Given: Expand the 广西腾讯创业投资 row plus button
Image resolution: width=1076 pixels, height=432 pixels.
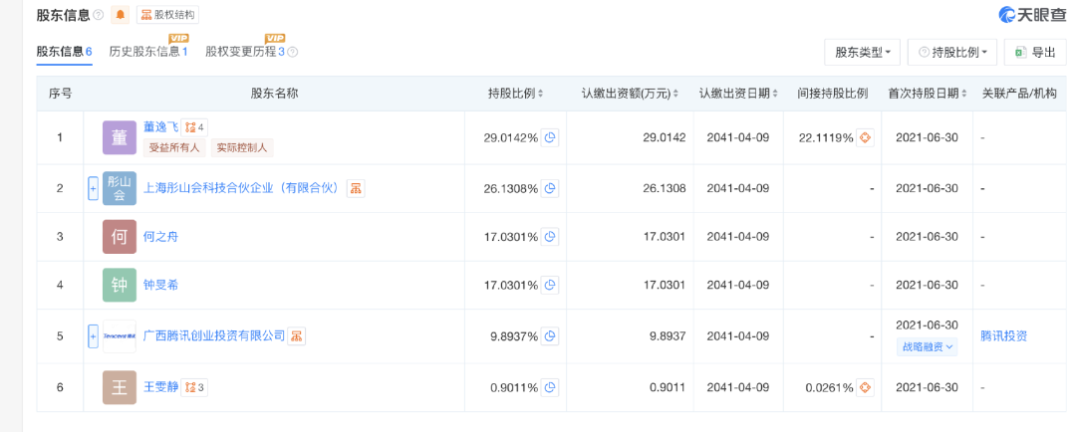Looking at the screenshot, I should (x=93, y=336).
